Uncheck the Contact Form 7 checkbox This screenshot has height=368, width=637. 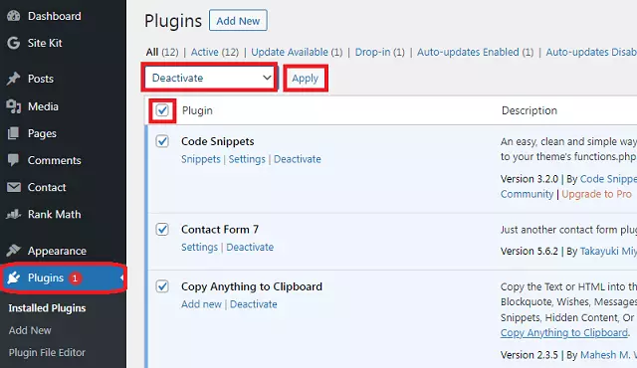[162, 229]
